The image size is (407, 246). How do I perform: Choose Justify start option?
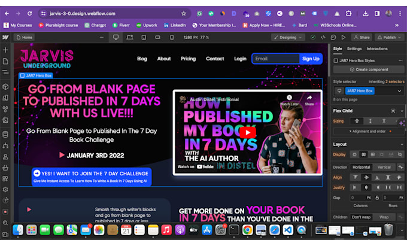(354, 187)
